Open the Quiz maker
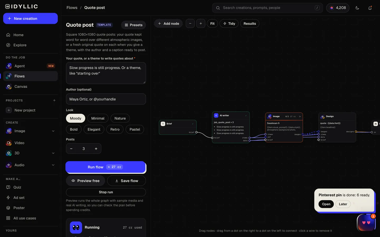The height and width of the screenshot is (237, 380). coord(30,187)
